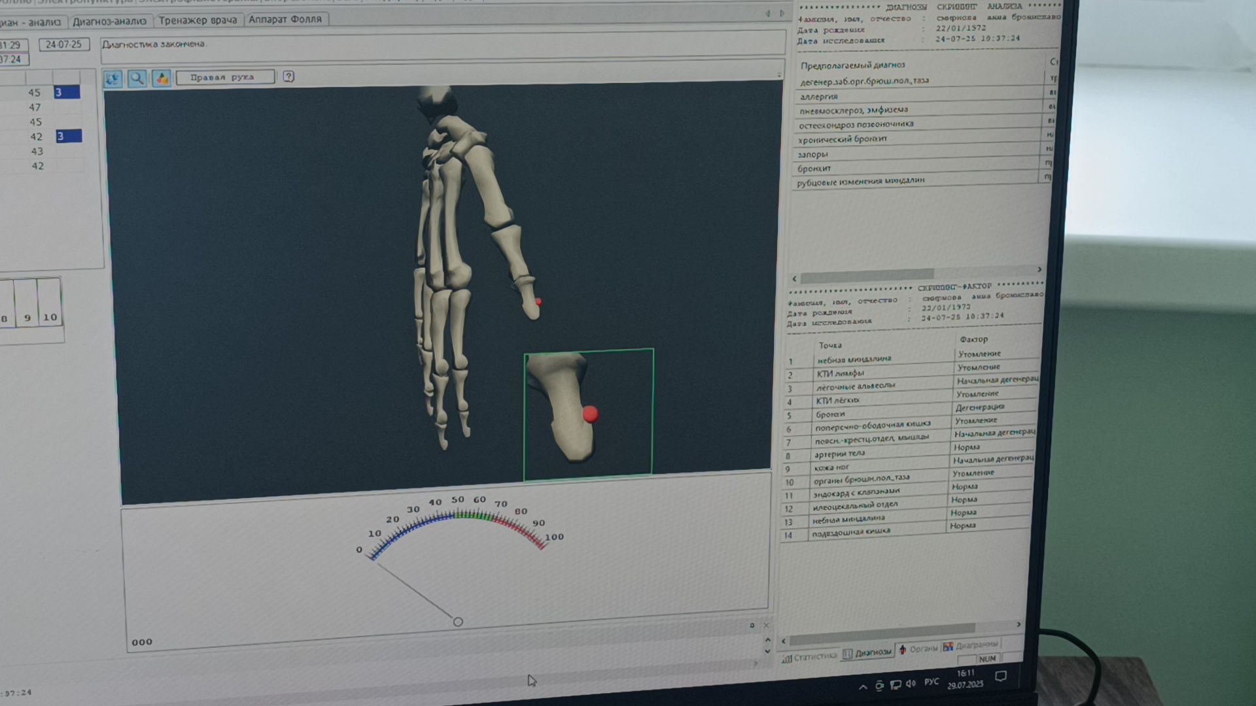Viewport: 1256px width, 706px height.
Task: Open the Диаграммы tab icon
Action: coord(948,647)
